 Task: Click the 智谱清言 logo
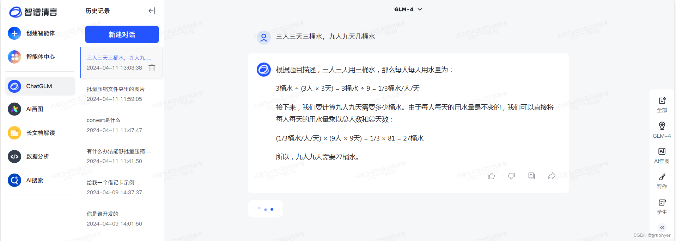[33, 12]
